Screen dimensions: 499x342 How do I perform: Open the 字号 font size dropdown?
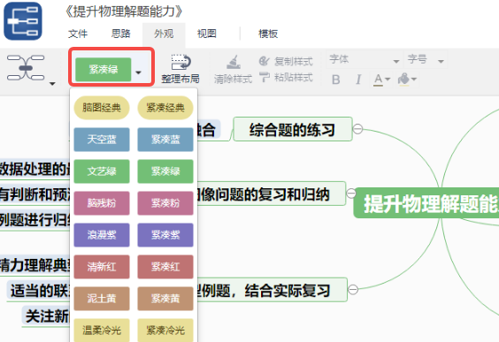[x=426, y=59]
